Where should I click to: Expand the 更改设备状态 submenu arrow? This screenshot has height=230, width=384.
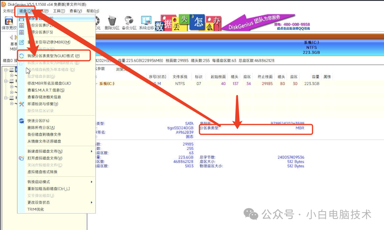click(x=92, y=203)
